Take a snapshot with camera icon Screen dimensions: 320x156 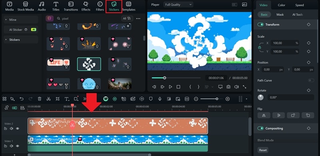228,87
